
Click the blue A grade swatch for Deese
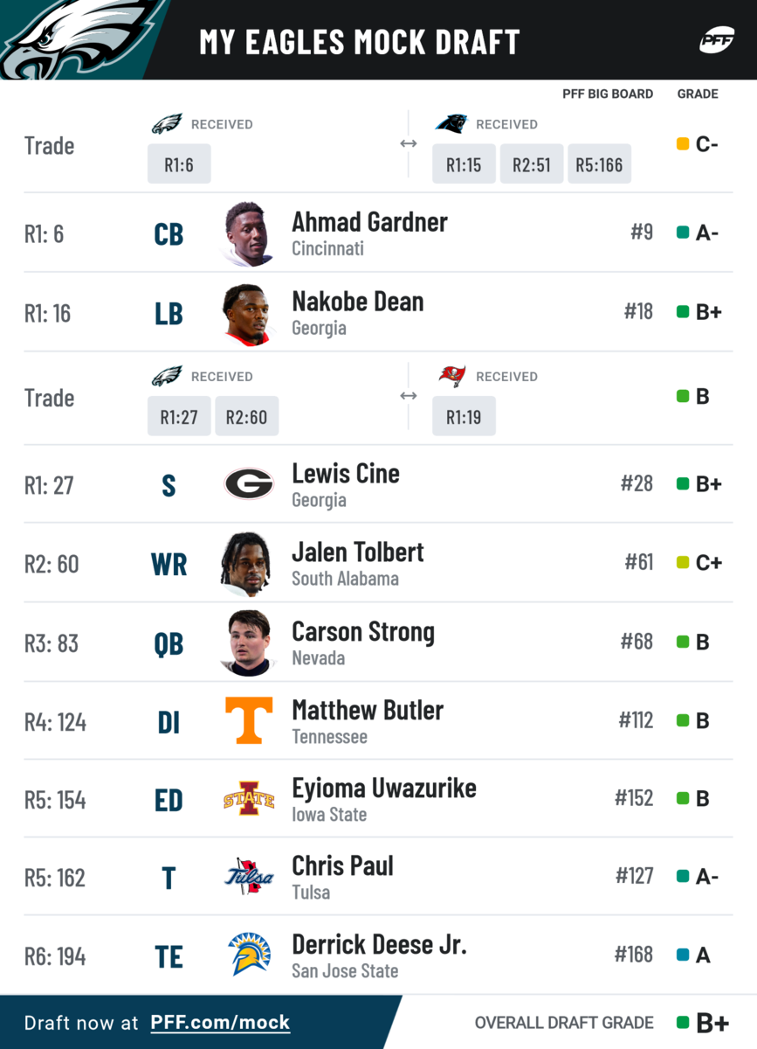[684, 955]
